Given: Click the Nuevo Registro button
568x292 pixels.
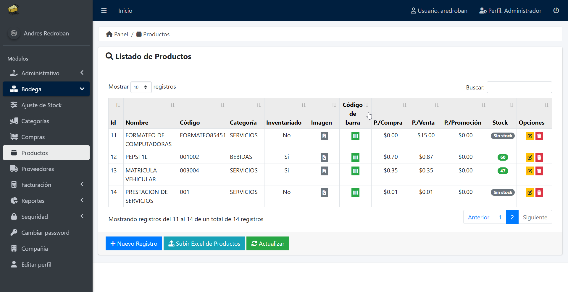Looking at the screenshot, I should coord(134,244).
